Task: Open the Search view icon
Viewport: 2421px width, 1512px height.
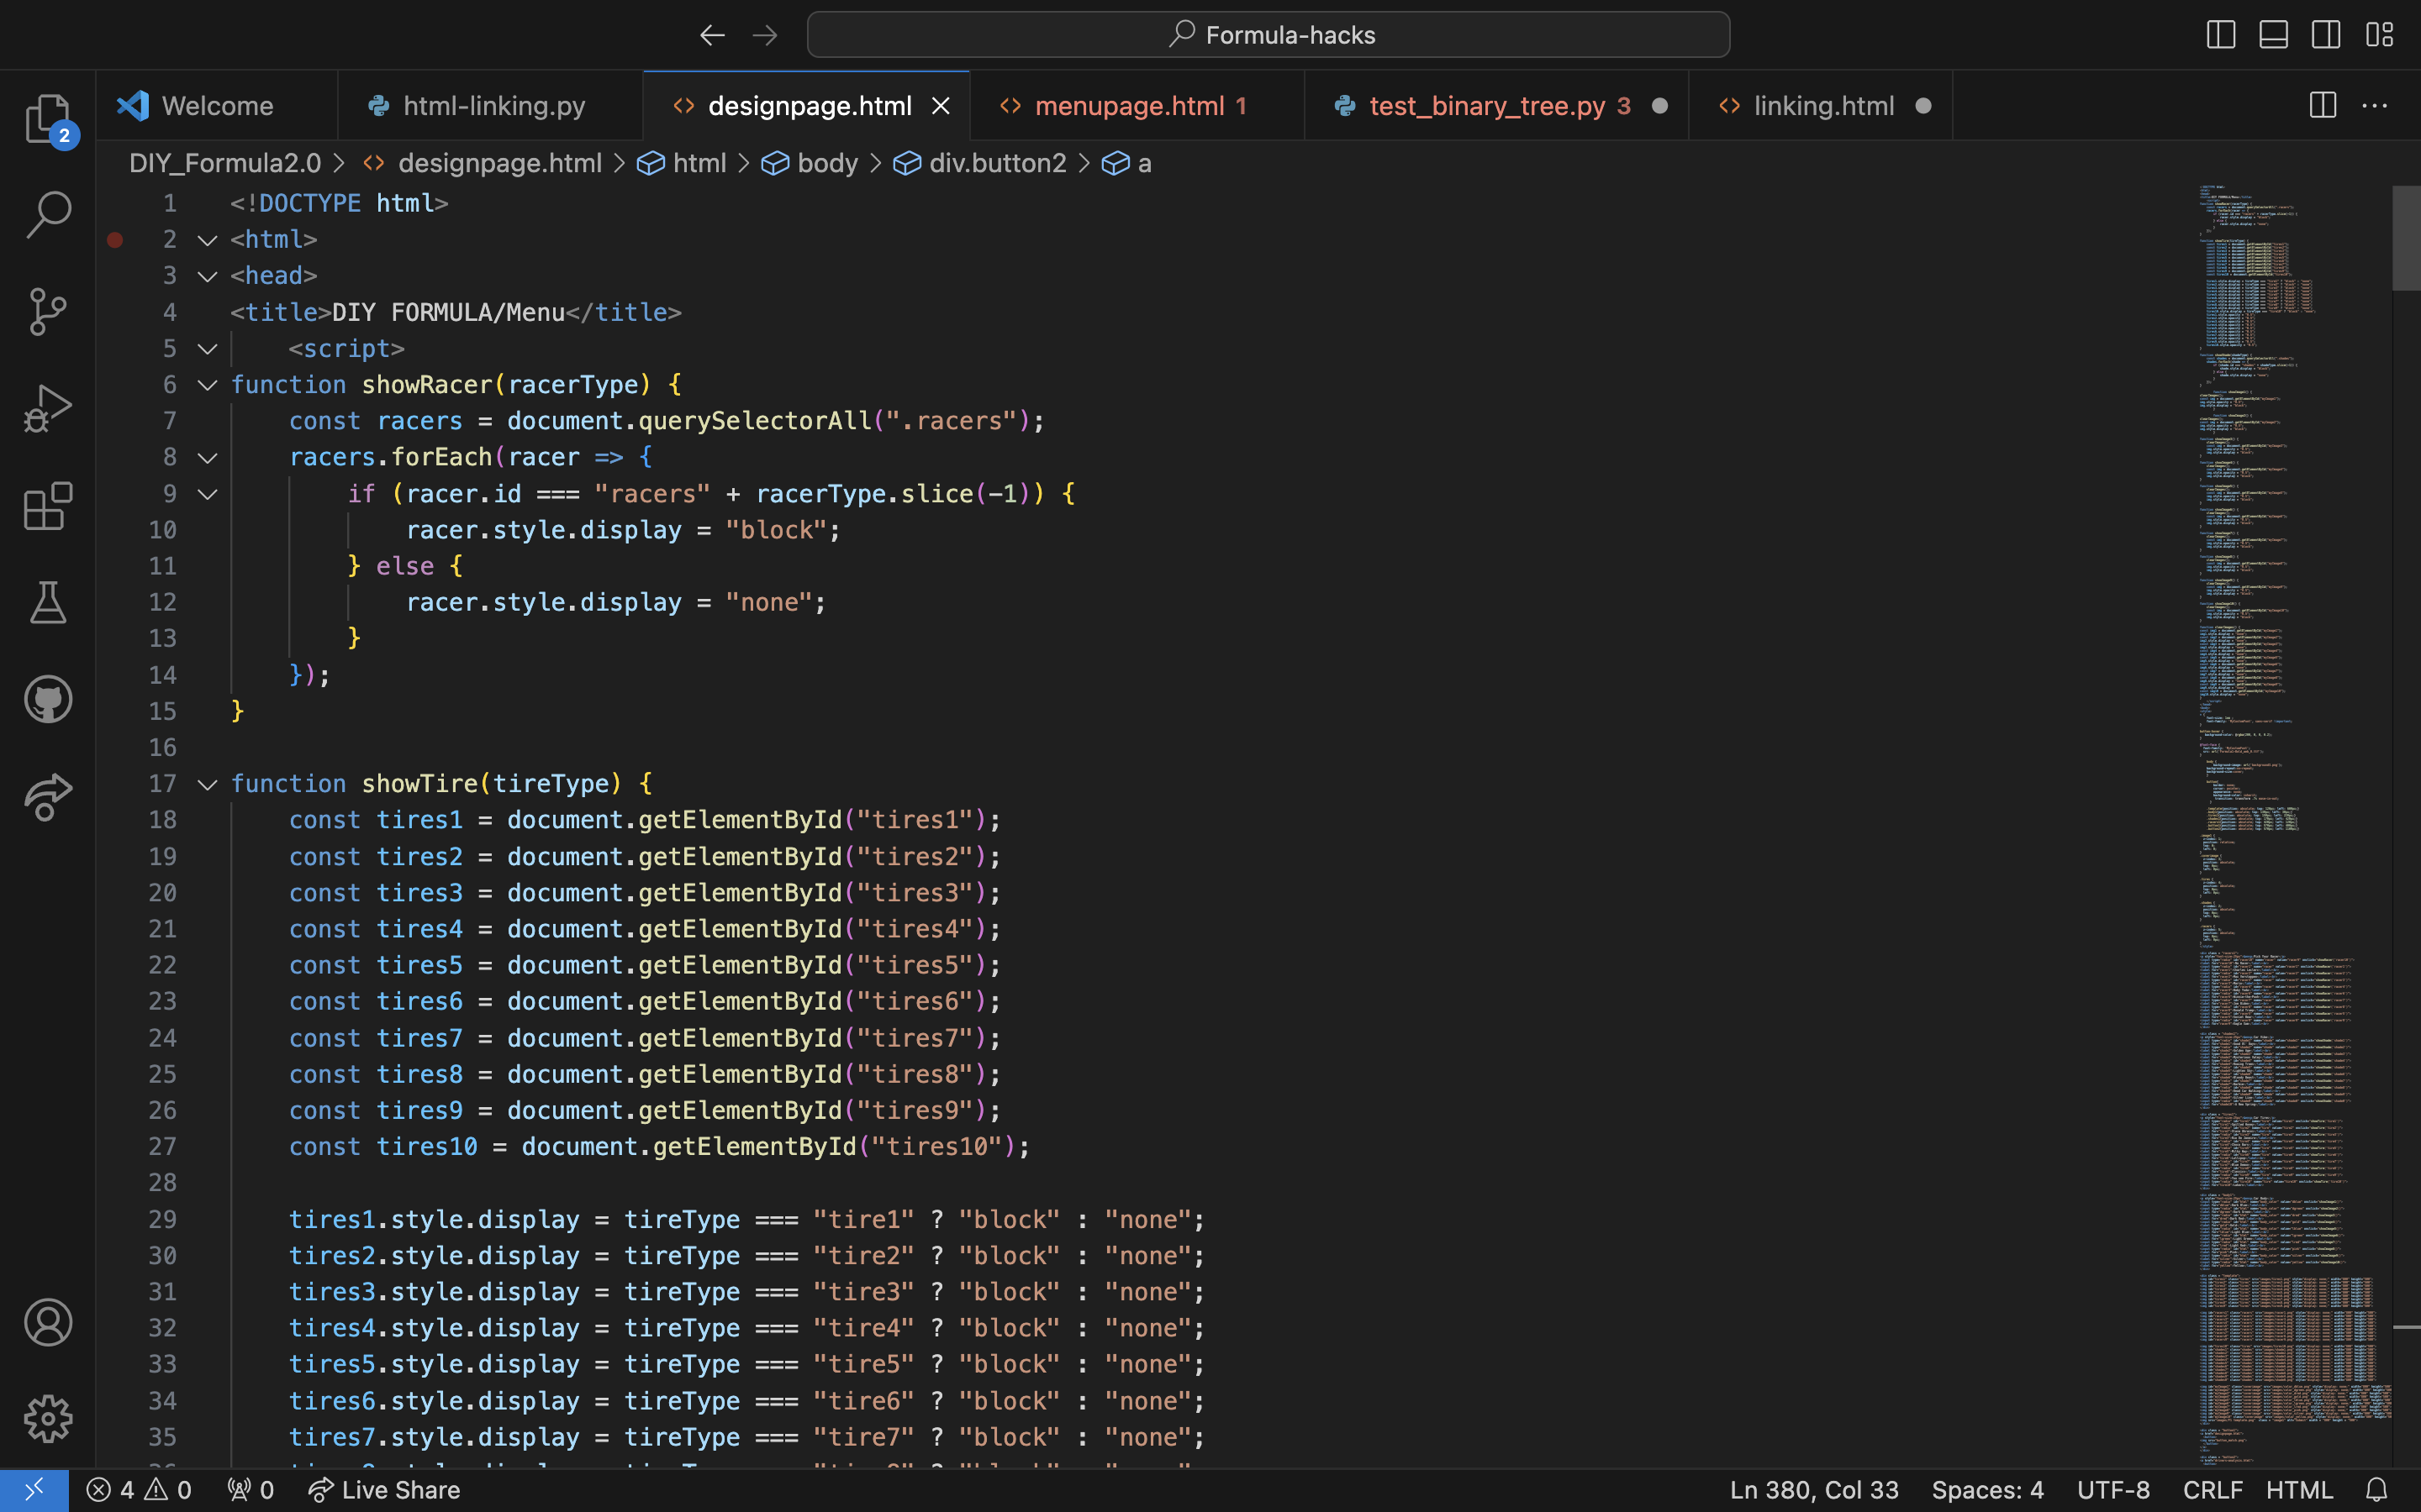Action: tap(47, 215)
